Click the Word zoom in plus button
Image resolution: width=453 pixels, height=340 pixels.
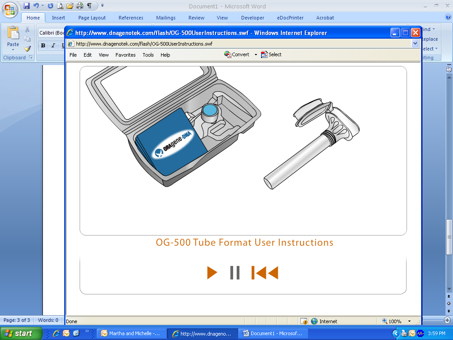point(447,320)
